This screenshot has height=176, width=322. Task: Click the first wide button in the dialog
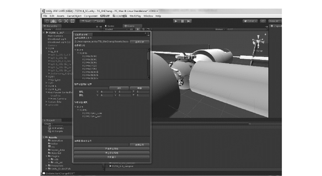[112, 149]
